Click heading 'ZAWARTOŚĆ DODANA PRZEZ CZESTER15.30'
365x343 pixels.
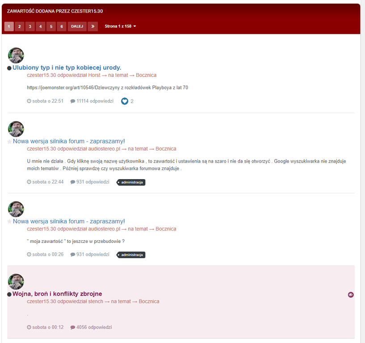tap(55, 11)
